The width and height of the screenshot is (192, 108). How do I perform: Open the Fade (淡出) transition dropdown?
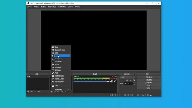[x=127, y=77]
